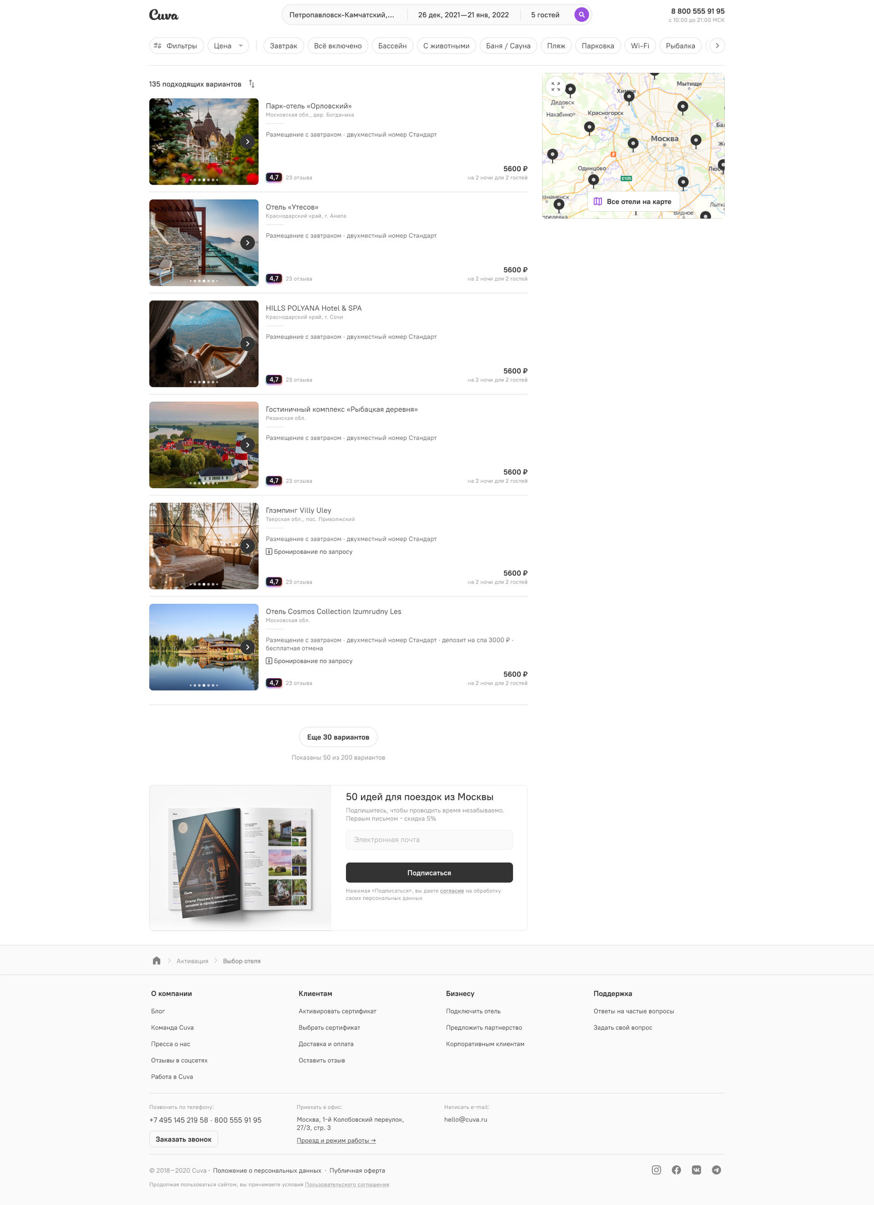
Task: Click the sort order arrows icon
Action: coord(252,84)
